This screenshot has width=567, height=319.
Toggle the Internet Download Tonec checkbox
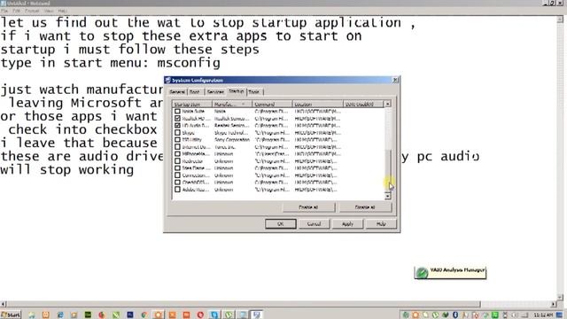coord(177,147)
